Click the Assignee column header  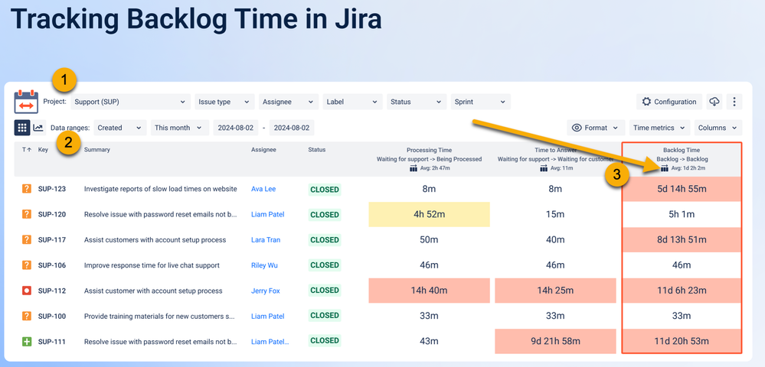click(263, 150)
